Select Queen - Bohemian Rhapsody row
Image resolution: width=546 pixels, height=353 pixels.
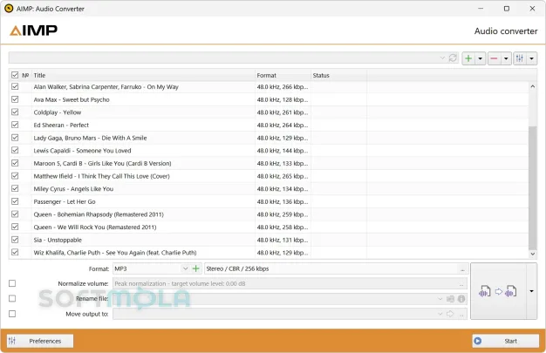coord(269,214)
